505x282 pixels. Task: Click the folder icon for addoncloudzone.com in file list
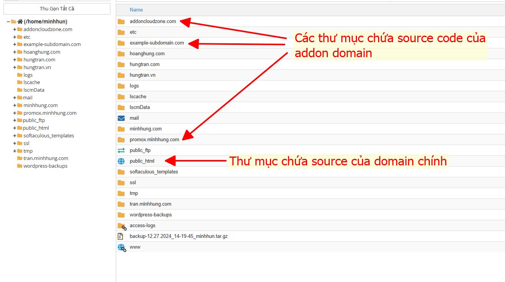pyautogui.click(x=121, y=21)
